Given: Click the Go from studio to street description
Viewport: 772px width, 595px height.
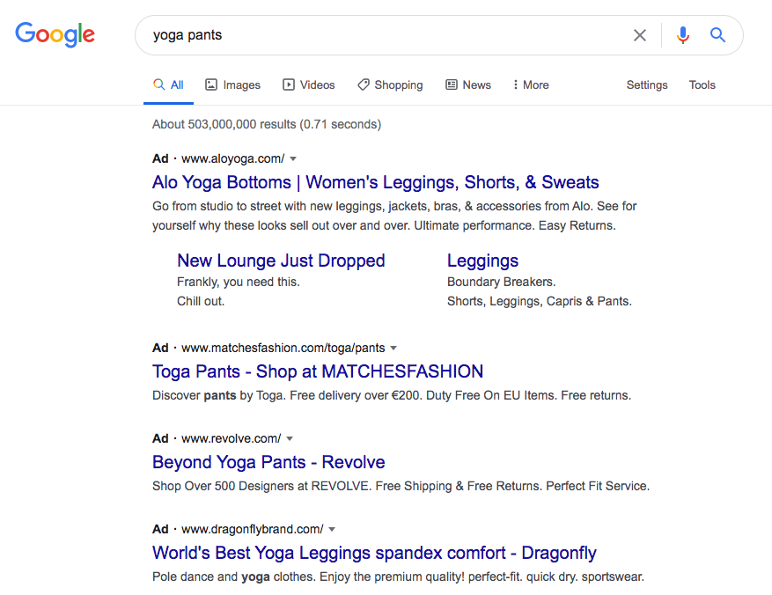Looking at the screenshot, I should pos(394,216).
